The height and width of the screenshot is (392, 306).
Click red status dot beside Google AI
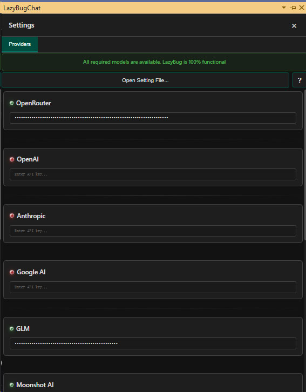coord(12,272)
